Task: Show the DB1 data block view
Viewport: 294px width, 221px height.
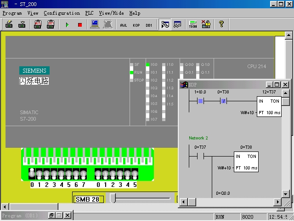Action: pos(149,25)
